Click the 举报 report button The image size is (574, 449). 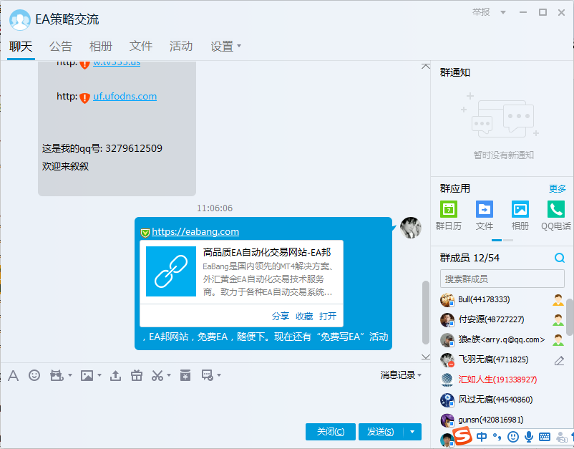click(x=481, y=12)
